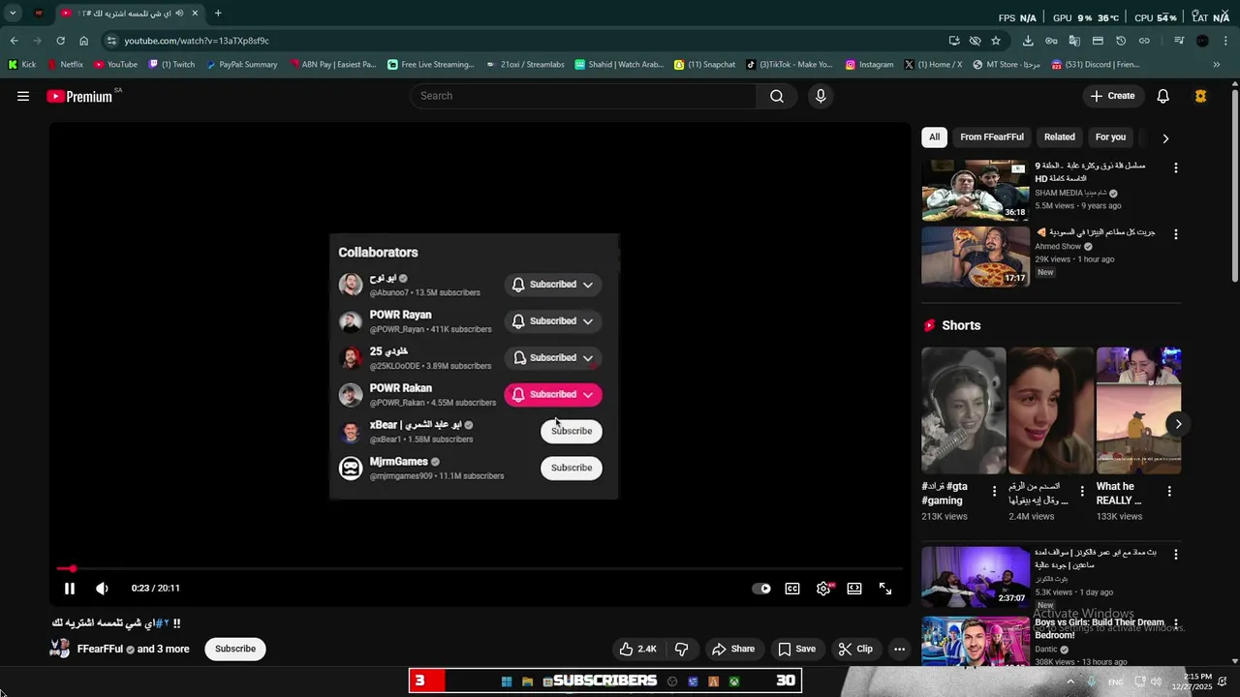Expand Subscribed options for ابو نوح
The image size is (1240, 697).
553,285
